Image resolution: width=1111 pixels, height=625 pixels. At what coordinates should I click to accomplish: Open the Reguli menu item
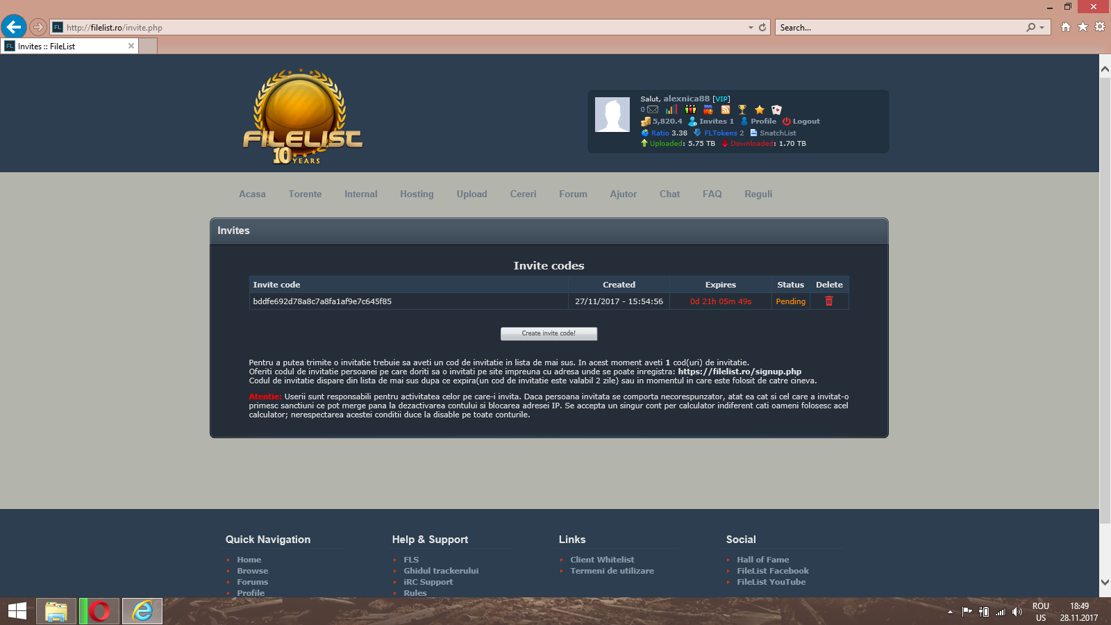click(x=758, y=194)
